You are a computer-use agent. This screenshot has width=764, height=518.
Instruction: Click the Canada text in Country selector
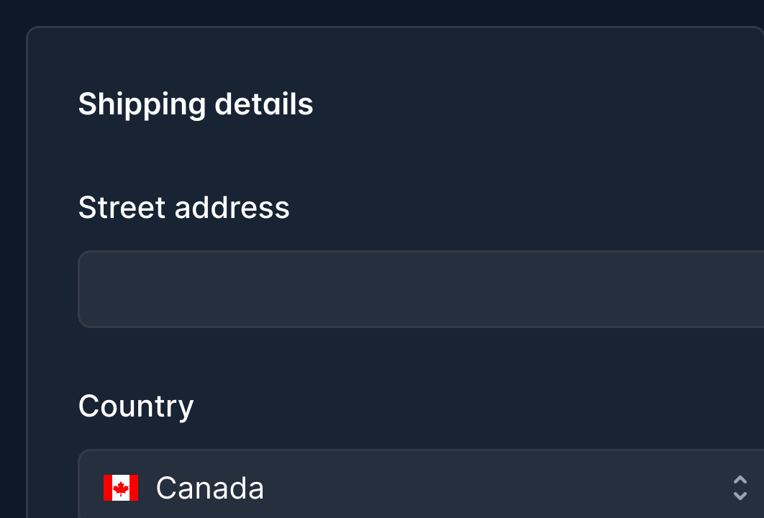(209, 488)
